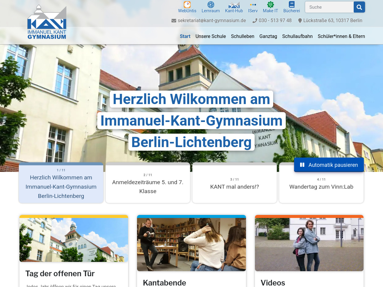Expand the Schullaufbahn menu
The image size is (383, 287).
(x=297, y=36)
